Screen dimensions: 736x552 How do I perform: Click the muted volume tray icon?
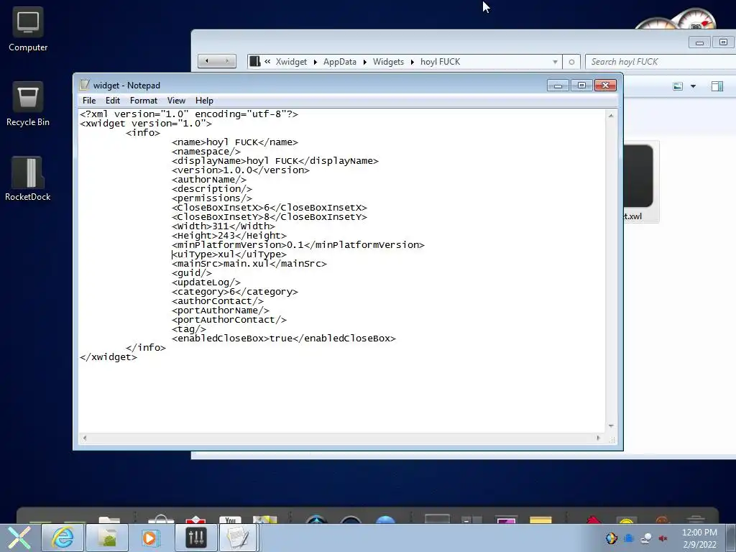(663, 538)
